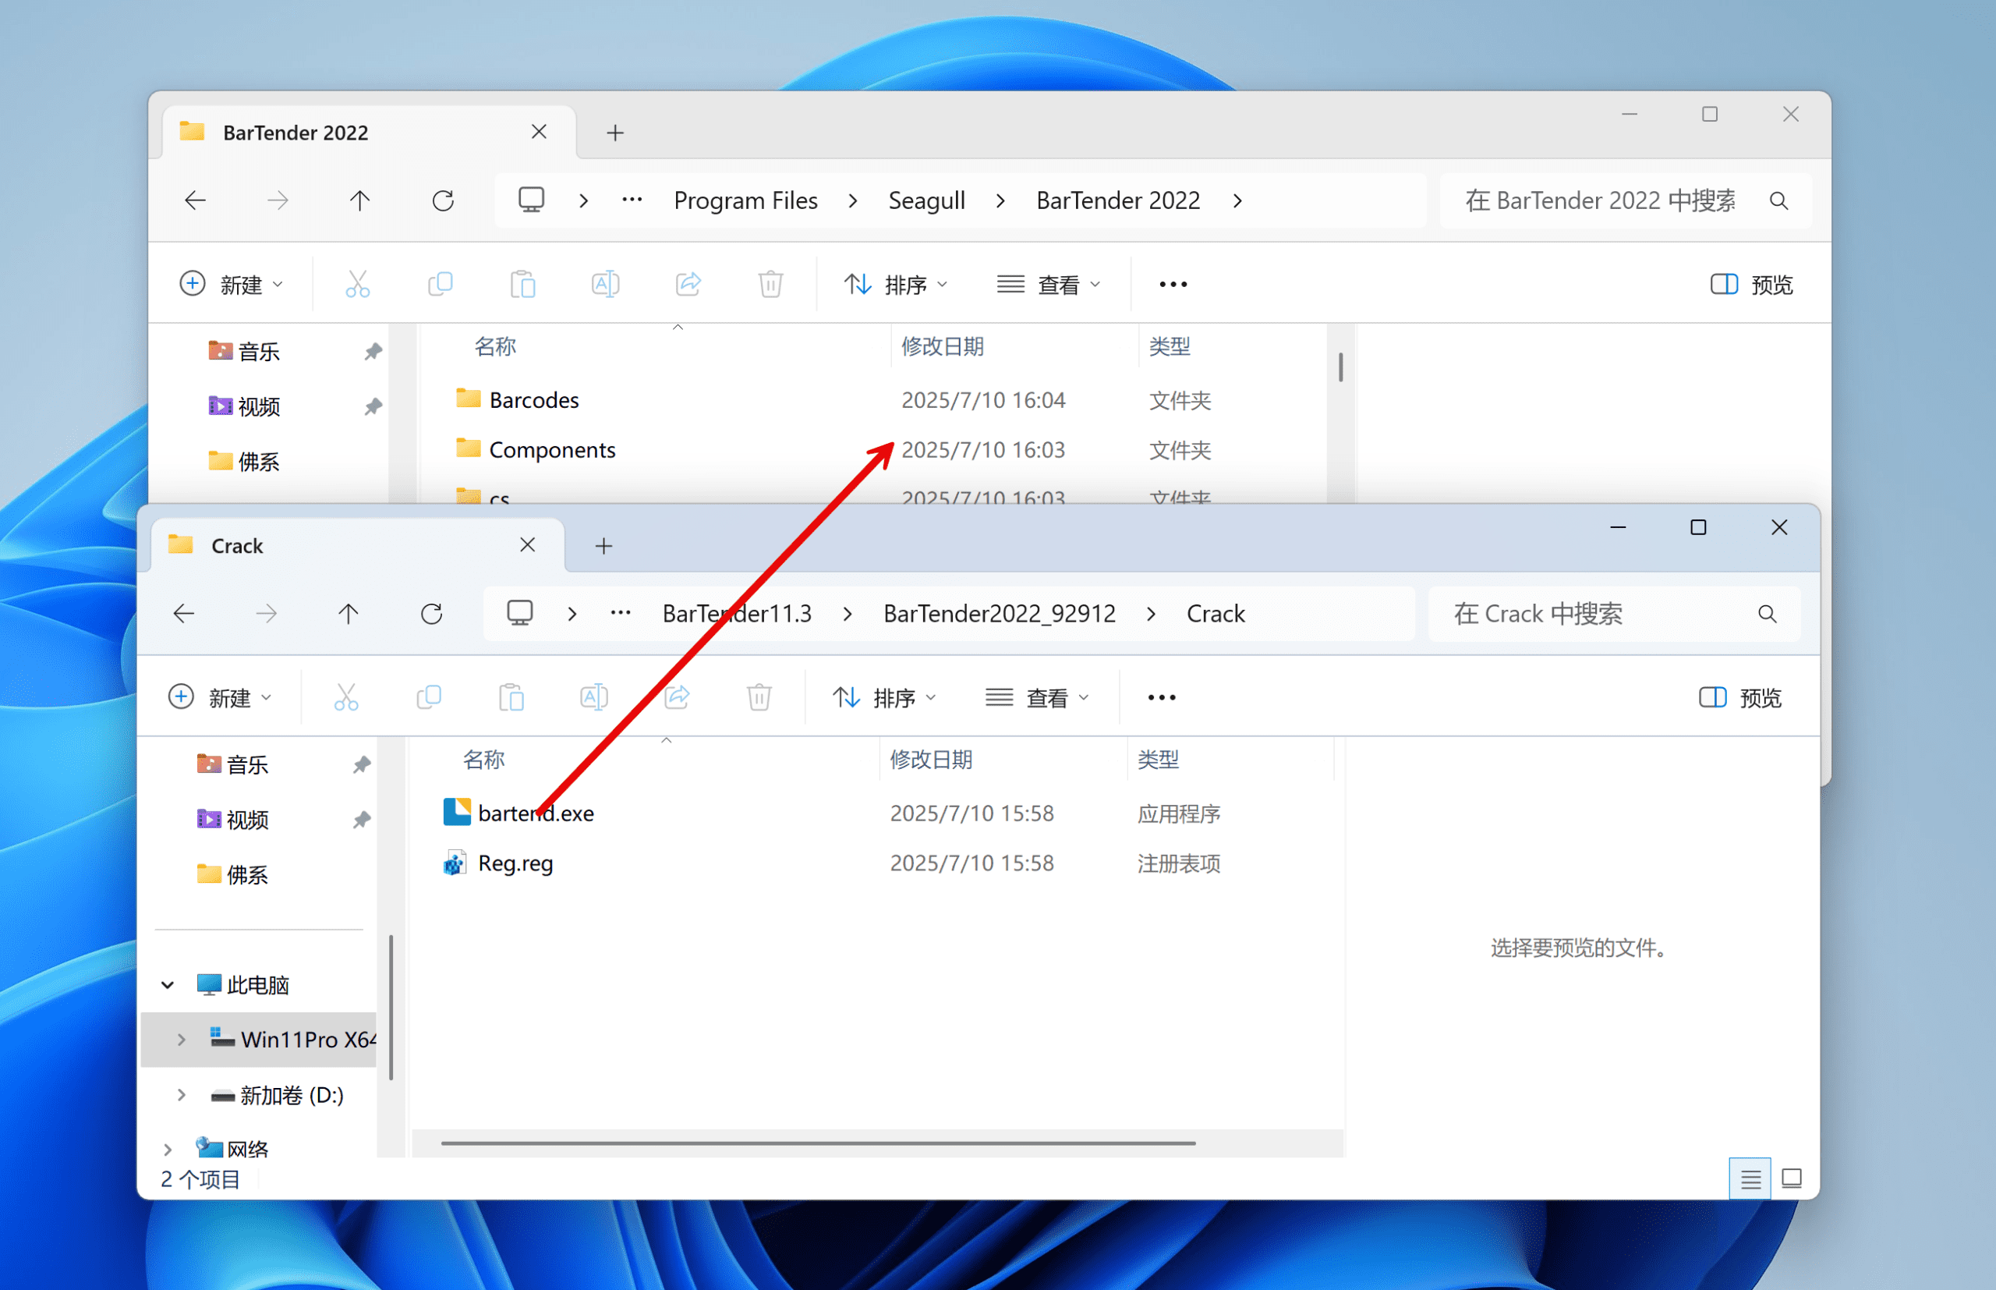Open the three-dots more options in Crack toolbar
Screen dimensions: 1996x1290
(1161, 698)
